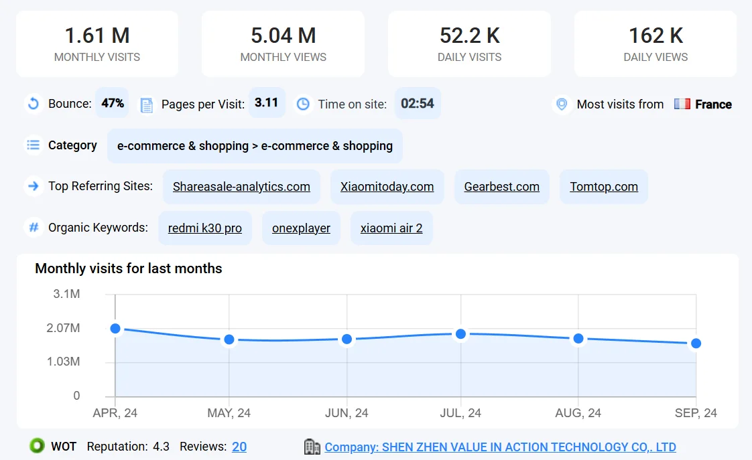Click the Pages per Visit document icon

[147, 104]
